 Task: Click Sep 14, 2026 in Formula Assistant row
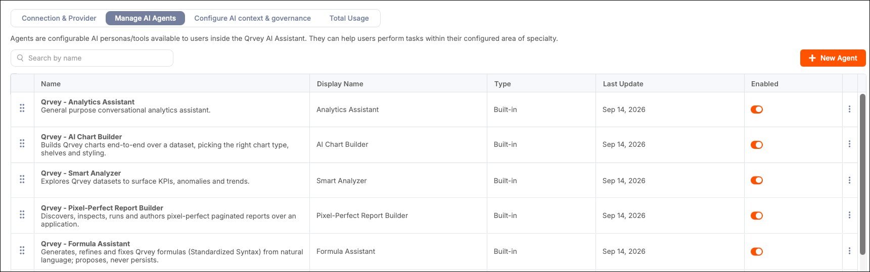[x=624, y=251]
